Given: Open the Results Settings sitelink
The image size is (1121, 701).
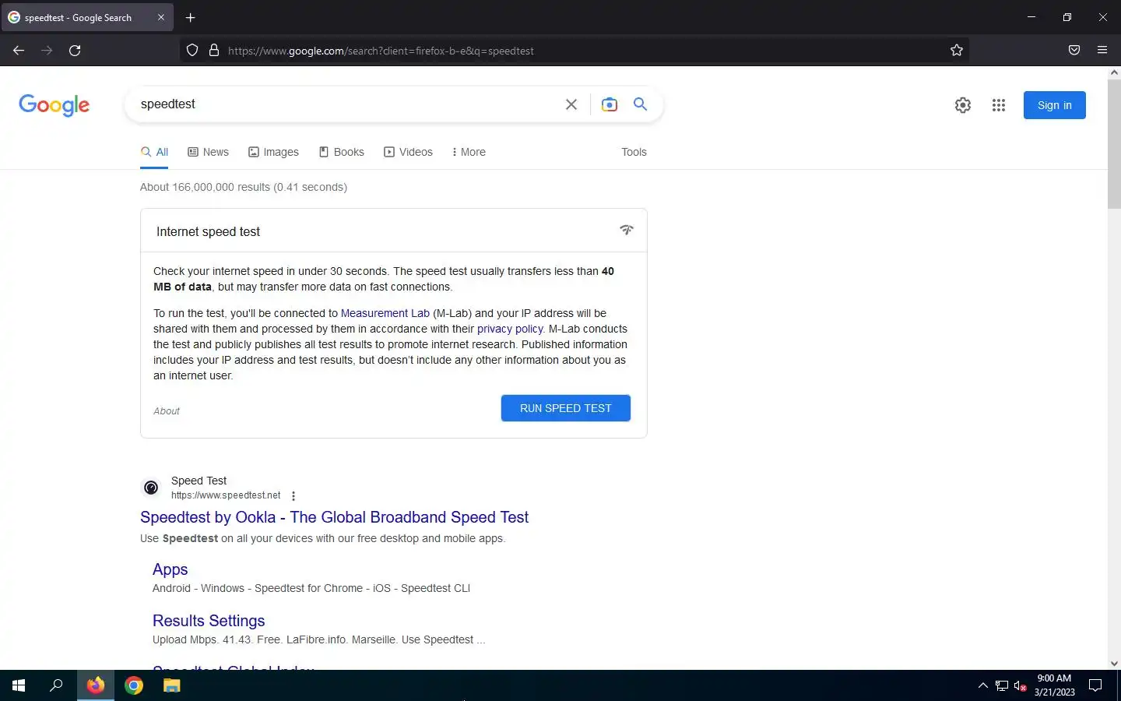Looking at the screenshot, I should (x=209, y=621).
